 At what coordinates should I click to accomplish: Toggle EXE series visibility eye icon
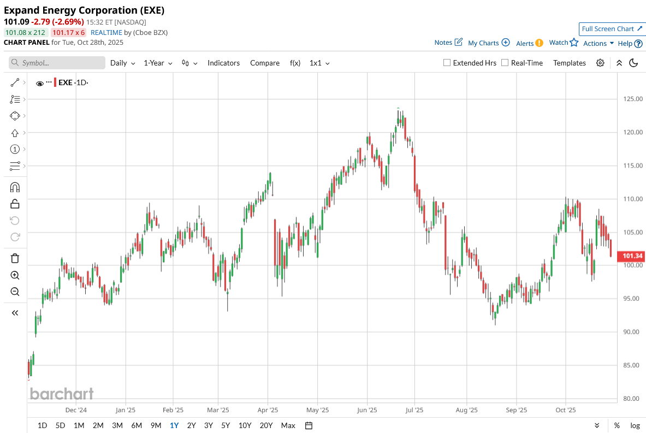[39, 84]
